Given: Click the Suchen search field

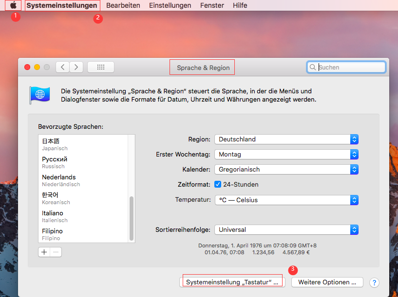Looking at the screenshot, I should (346, 67).
